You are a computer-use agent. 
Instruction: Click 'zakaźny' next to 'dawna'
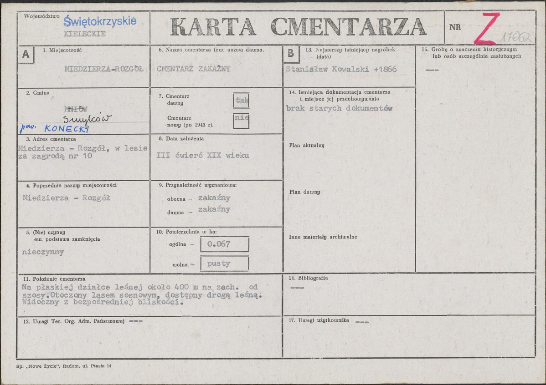pos(214,210)
